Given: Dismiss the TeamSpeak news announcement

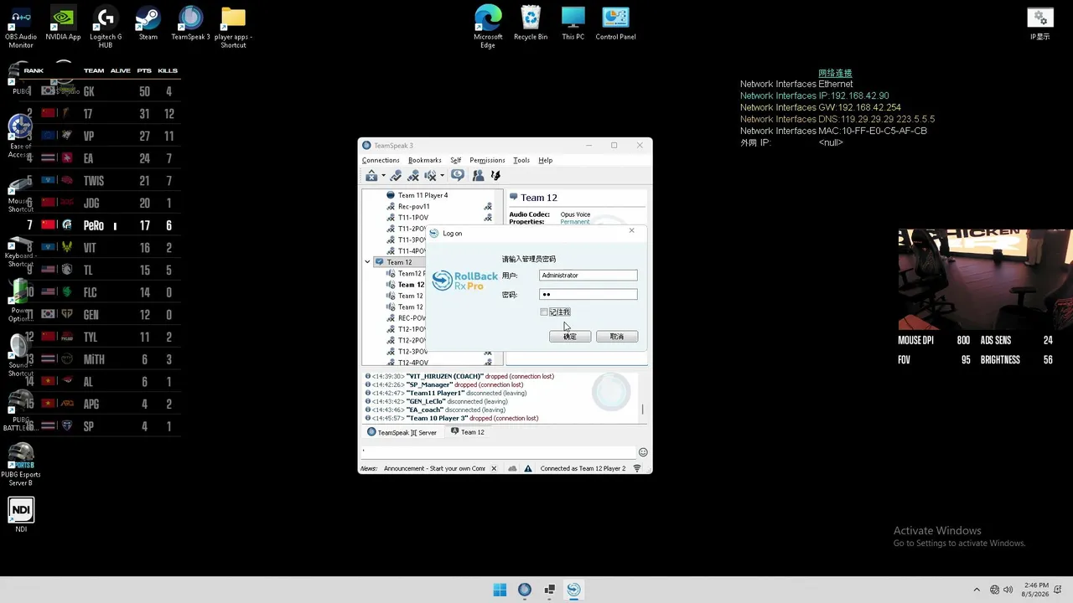Looking at the screenshot, I should coord(494,469).
